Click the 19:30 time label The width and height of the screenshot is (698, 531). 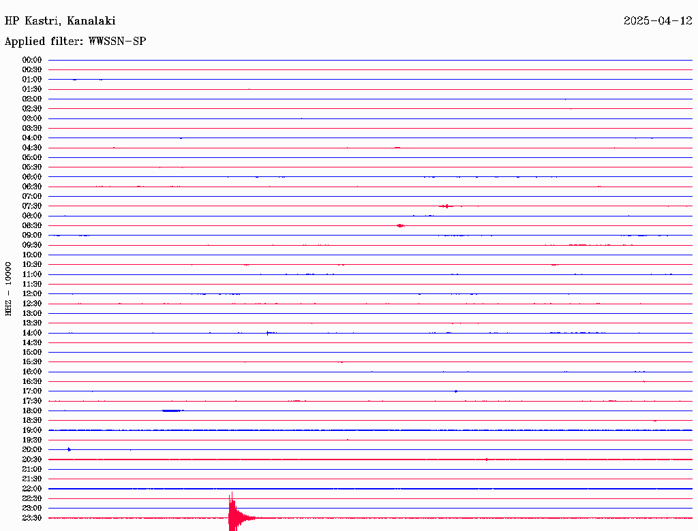pyautogui.click(x=32, y=440)
